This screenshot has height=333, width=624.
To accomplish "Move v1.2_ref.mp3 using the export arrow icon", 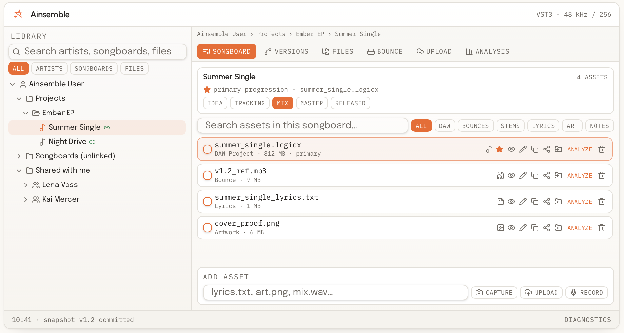I will [558, 176].
